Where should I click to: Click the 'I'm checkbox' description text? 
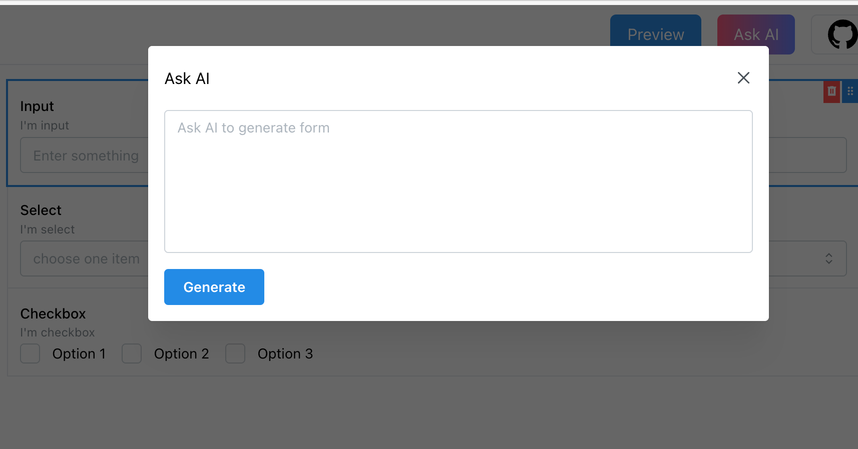(58, 332)
